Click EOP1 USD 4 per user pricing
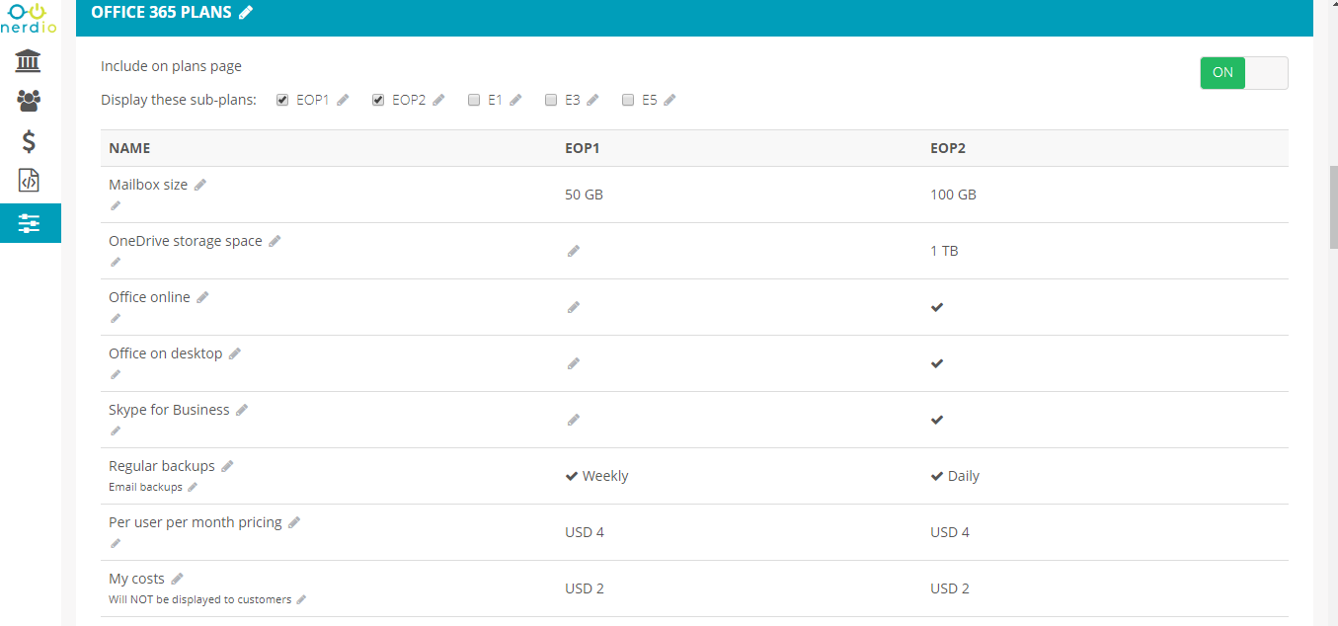The width and height of the screenshot is (1338, 626). pyautogui.click(x=585, y=532)
